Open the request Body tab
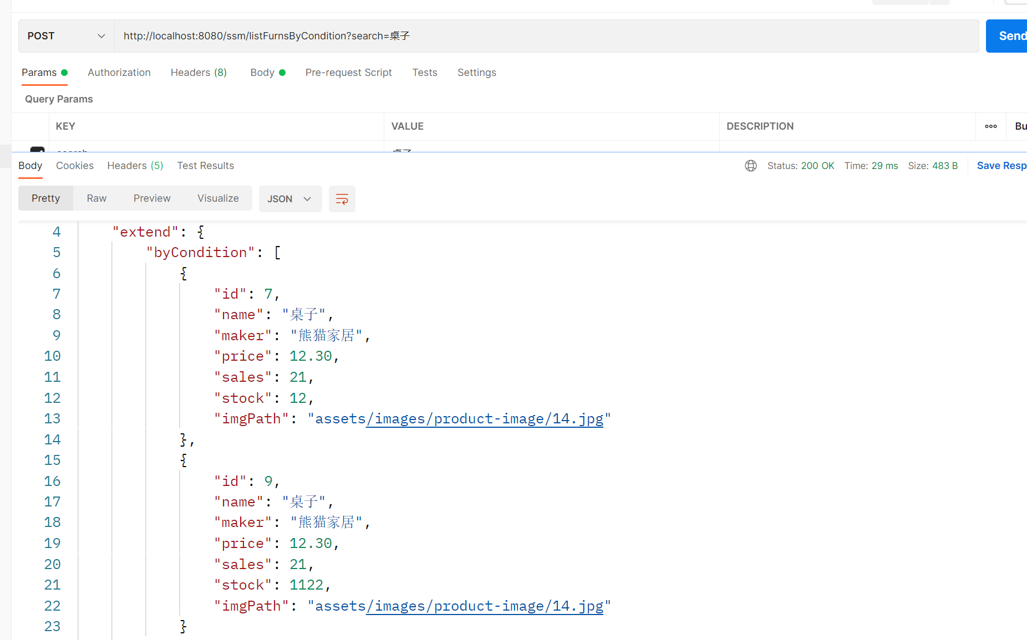This screenshot has height=640, width=1027. 268,73
